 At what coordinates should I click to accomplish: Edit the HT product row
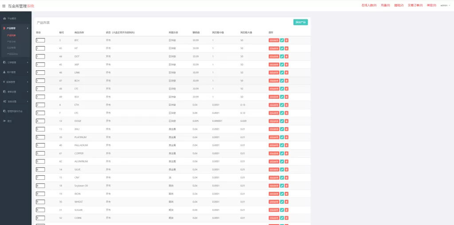(x=282, y=48)
